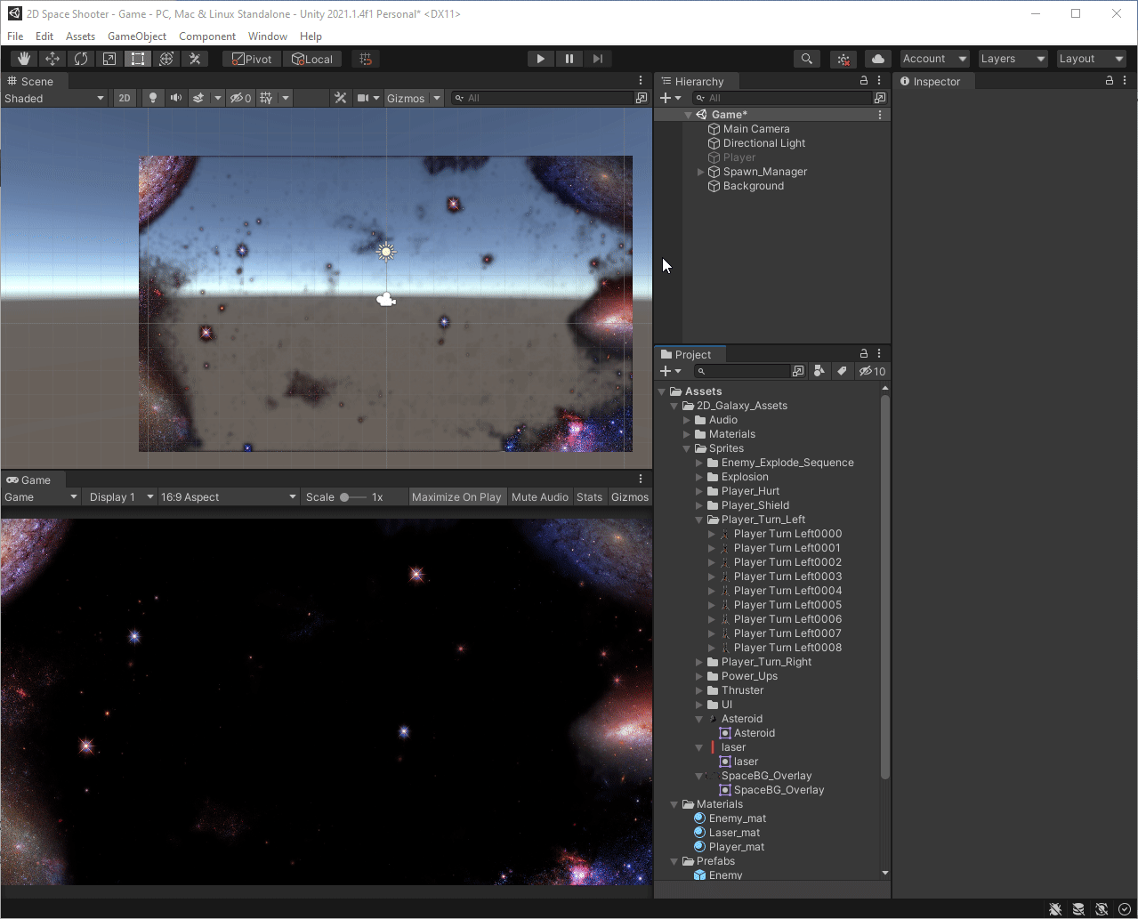The image size is (1138, 919).
Task: Select Player Turn Left0004 sprite
Action: click(787, 591)
